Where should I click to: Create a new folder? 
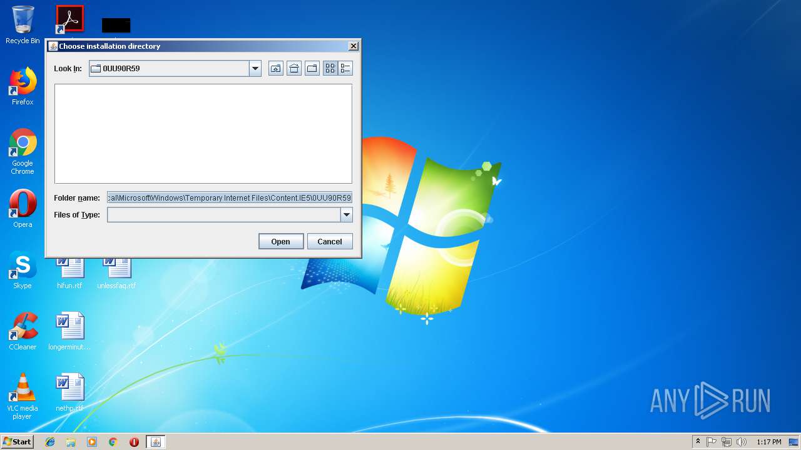(312, 69)
